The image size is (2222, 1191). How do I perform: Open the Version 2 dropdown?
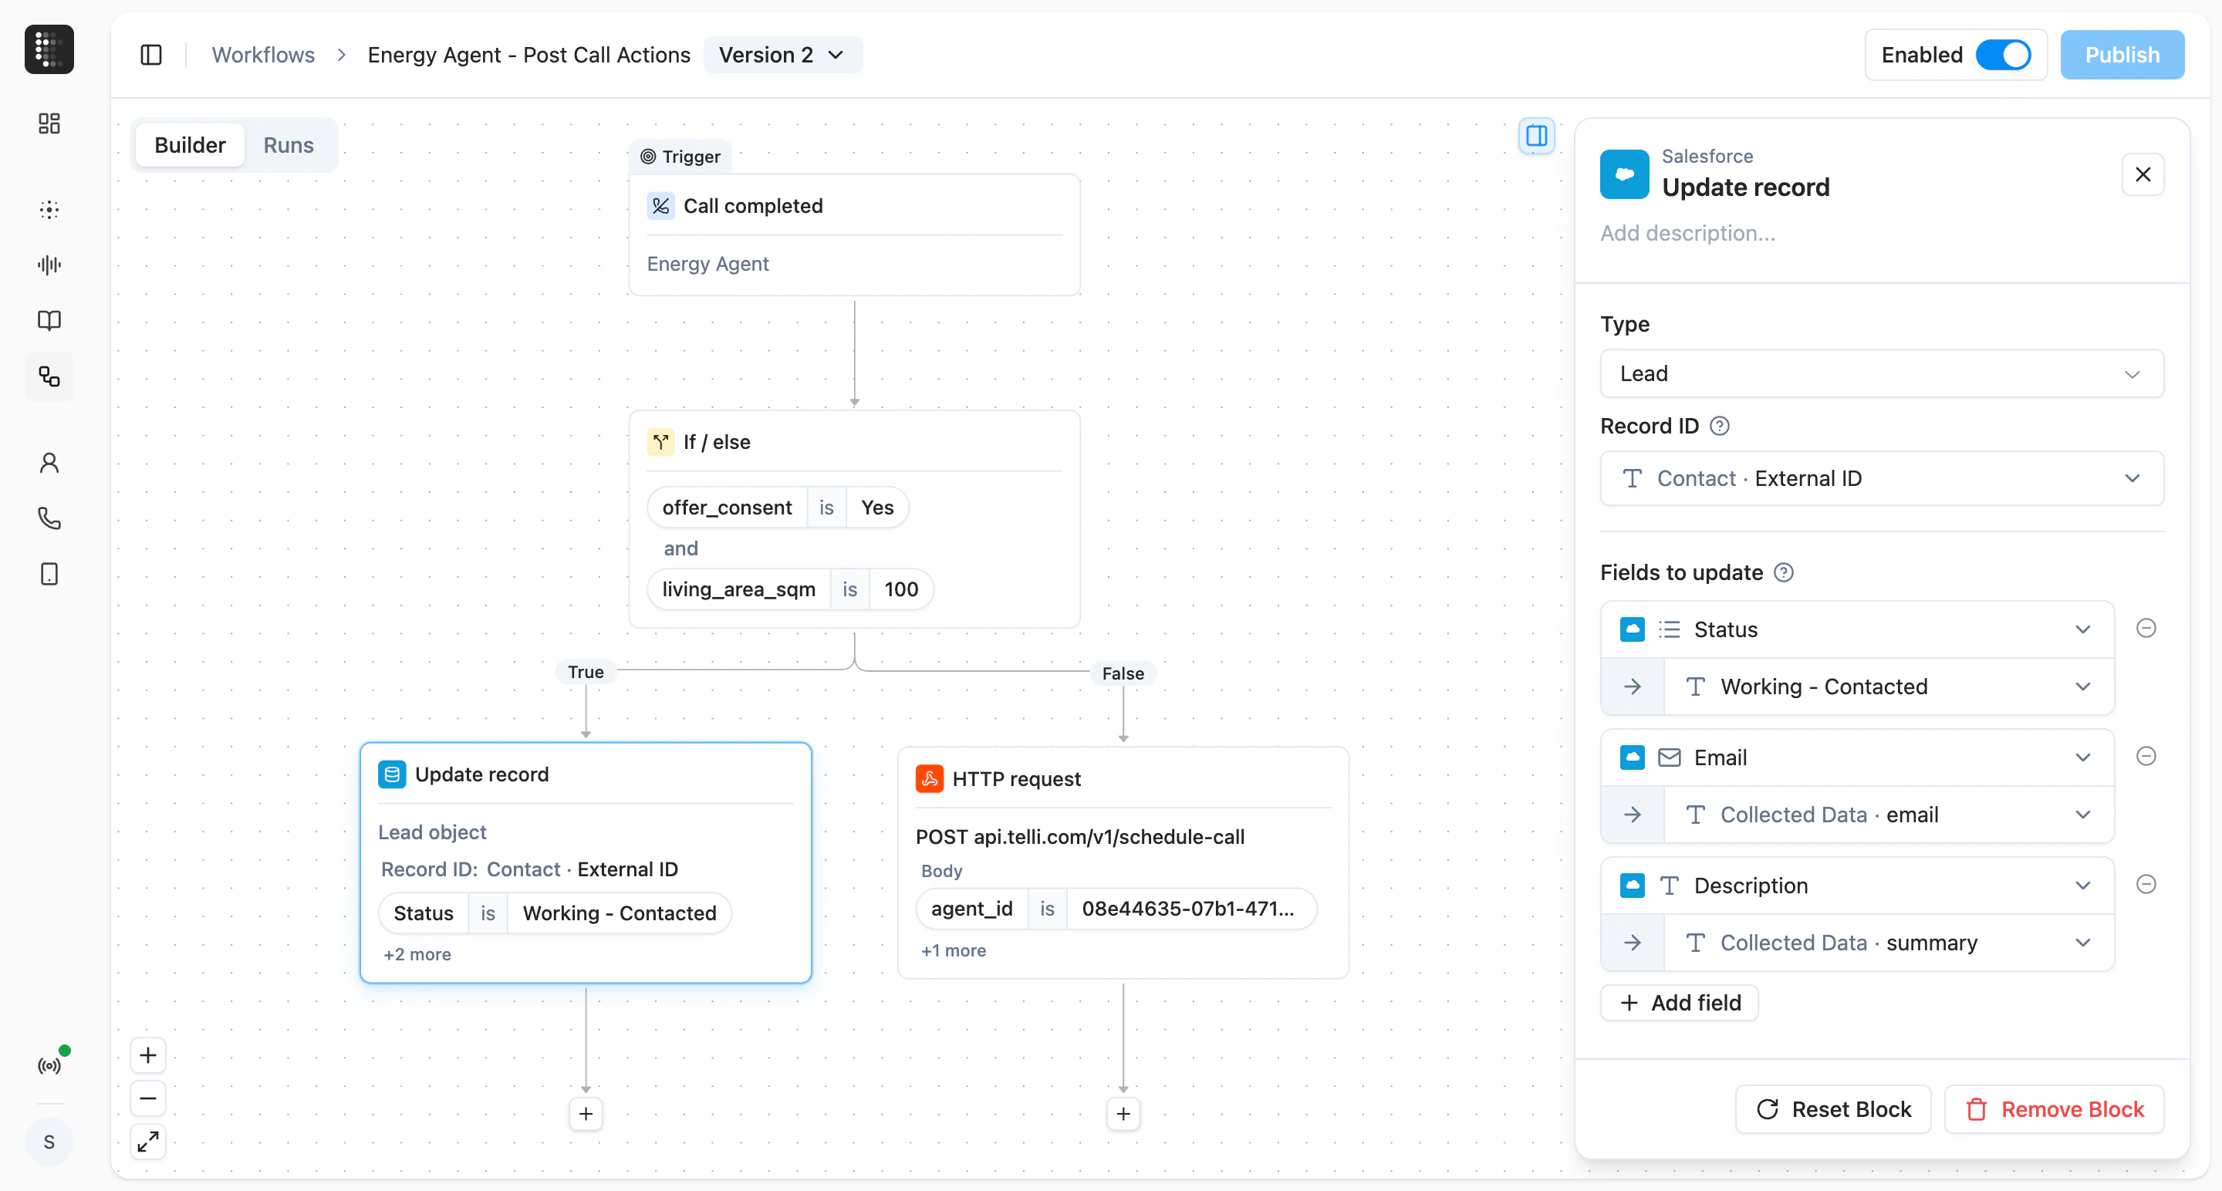pyautogui.click(x=782, y=56)
